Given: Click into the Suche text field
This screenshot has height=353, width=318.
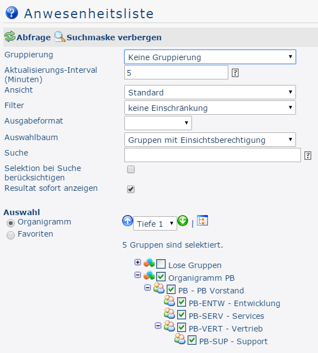Looking at the screenshot, I should point(212,155).
